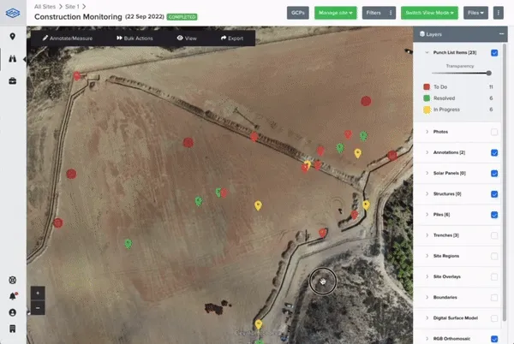Click the 22 Sep 2022 survey date
Viewport: 514px width, 344px height.
point(145,16)
